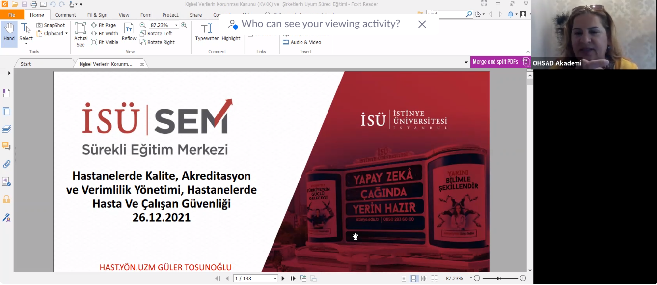Click the SnapShot camera tool

[50, 25]
